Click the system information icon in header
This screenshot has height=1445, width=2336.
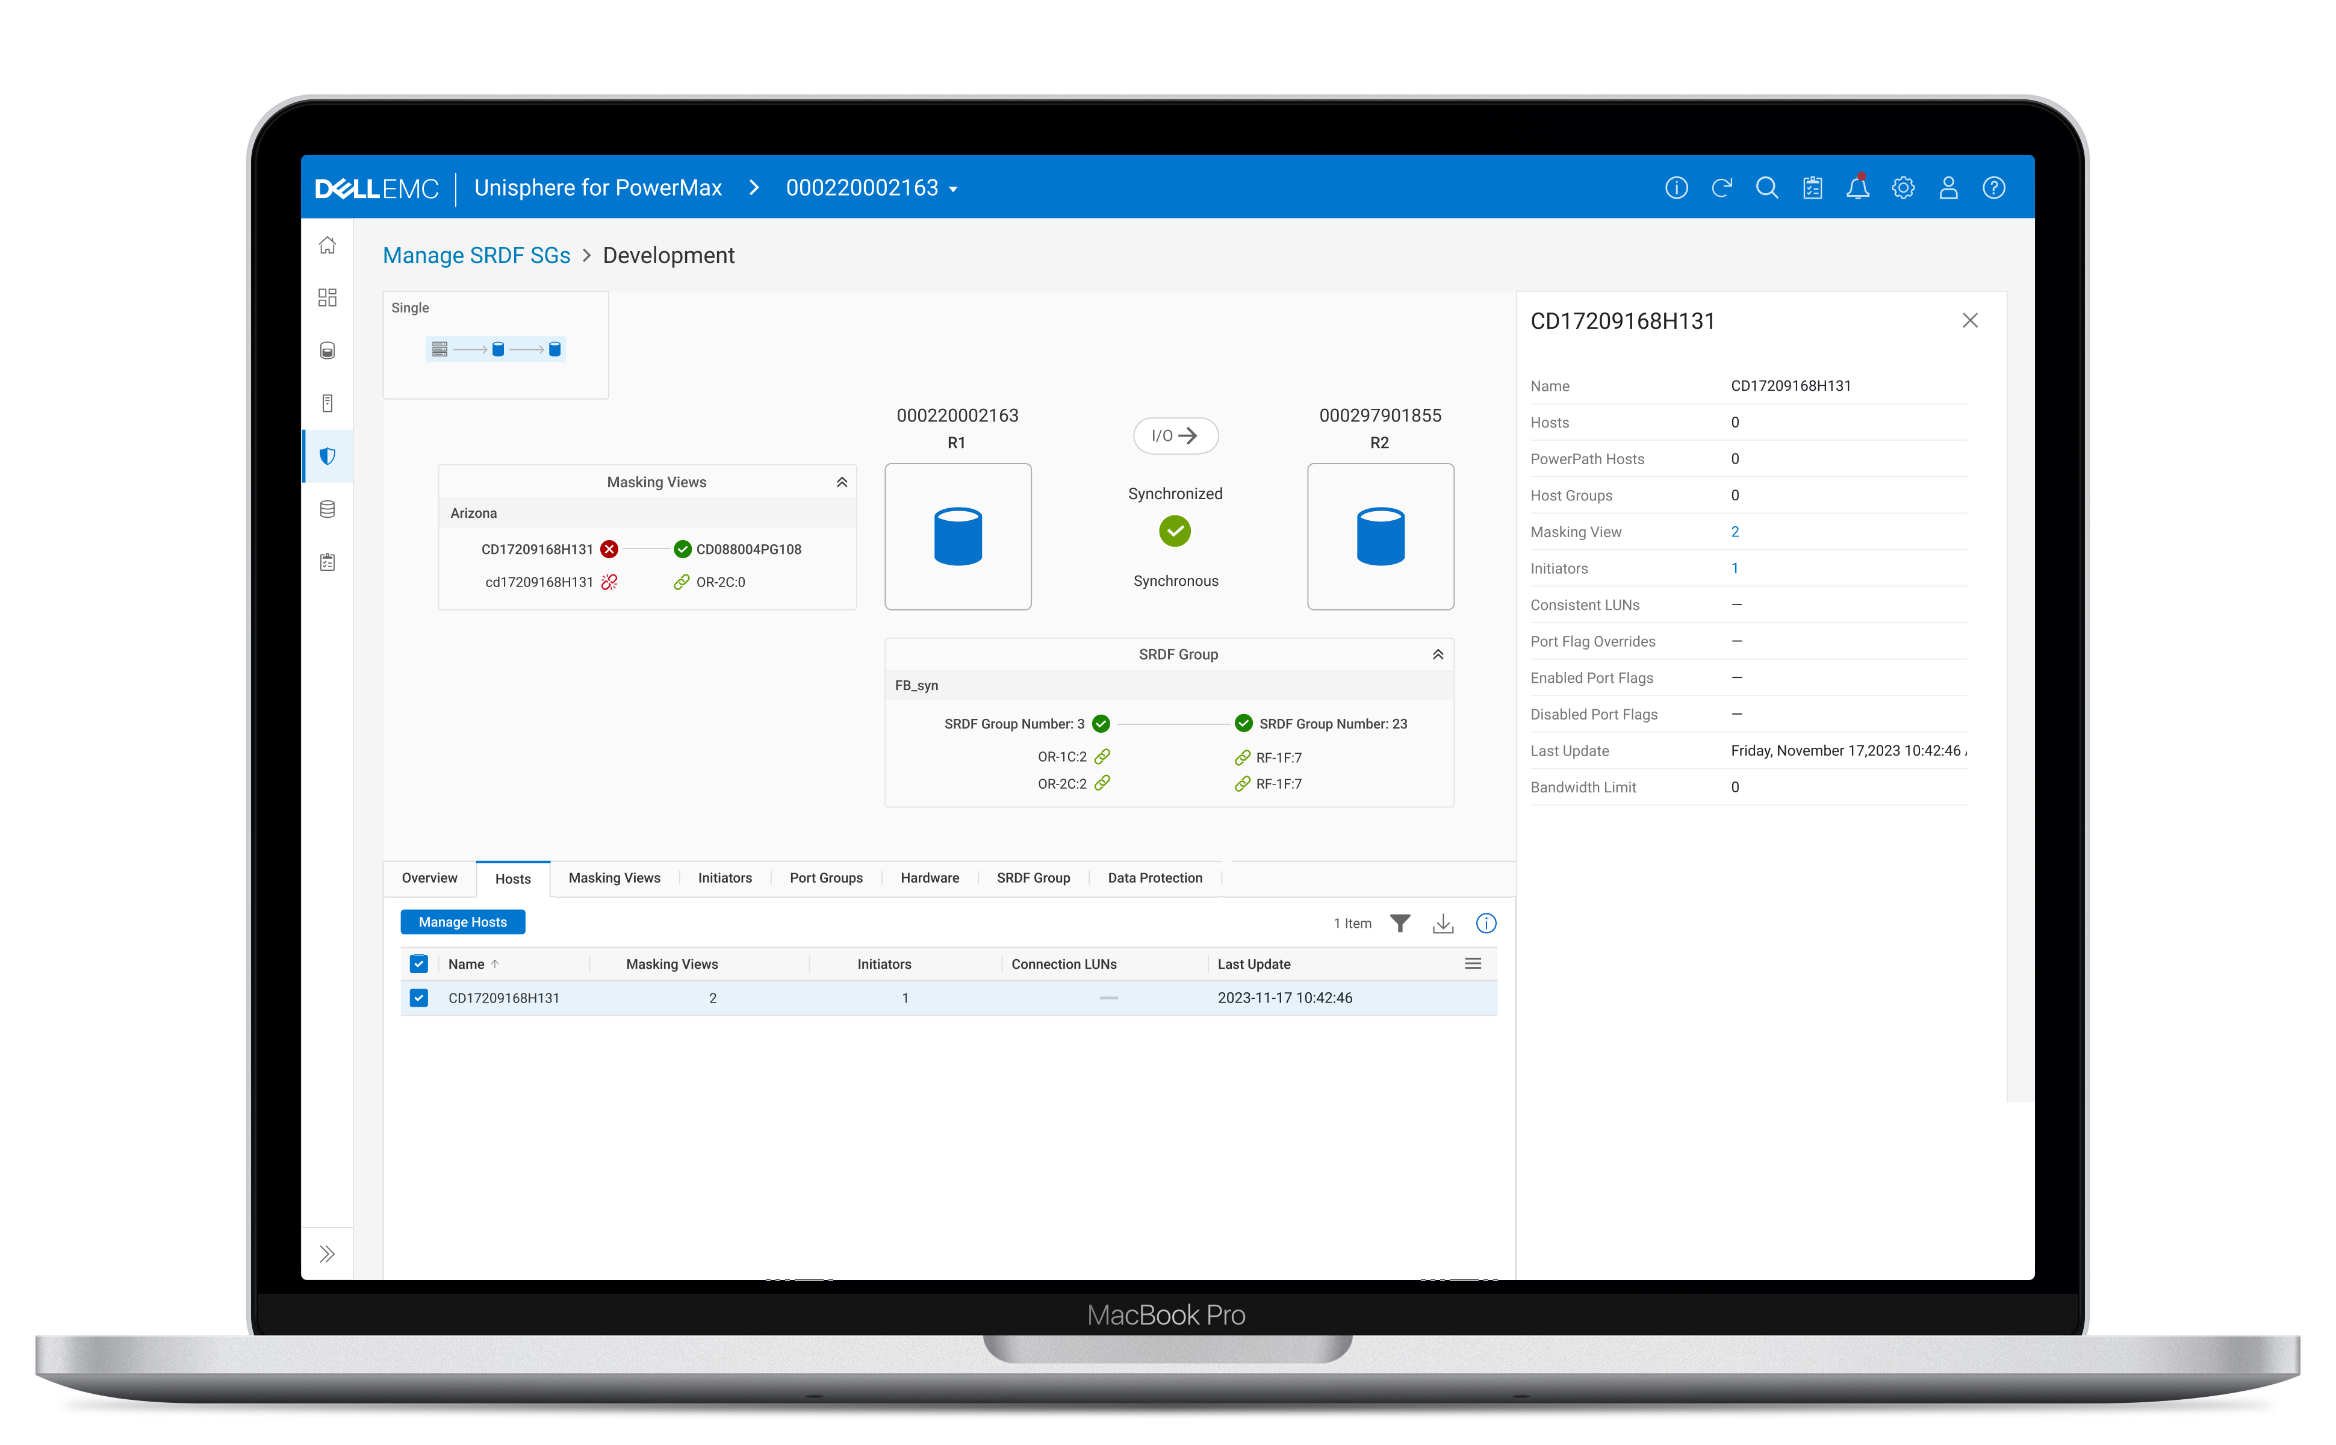coord(1676,188)
